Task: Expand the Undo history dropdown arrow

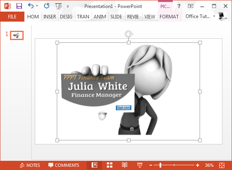Action: pyautogui.click(x=37, y=6)
